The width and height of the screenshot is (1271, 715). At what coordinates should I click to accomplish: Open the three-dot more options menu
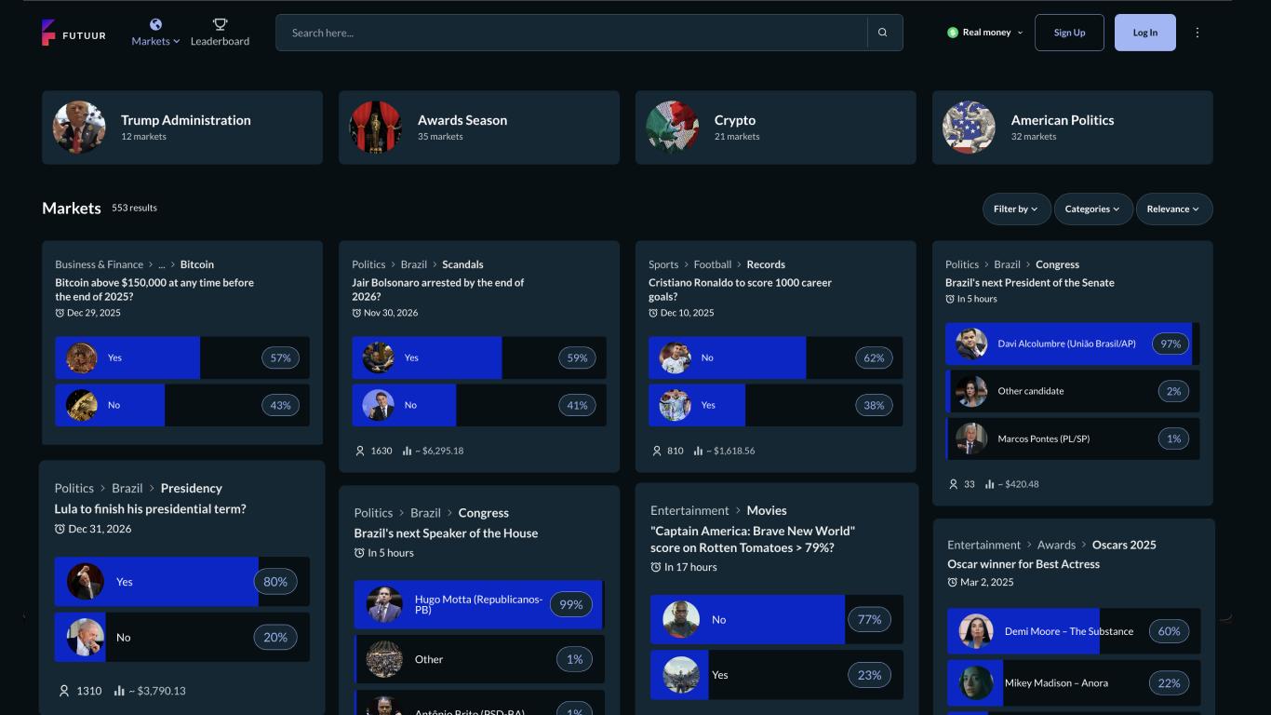click(1197, 33)
